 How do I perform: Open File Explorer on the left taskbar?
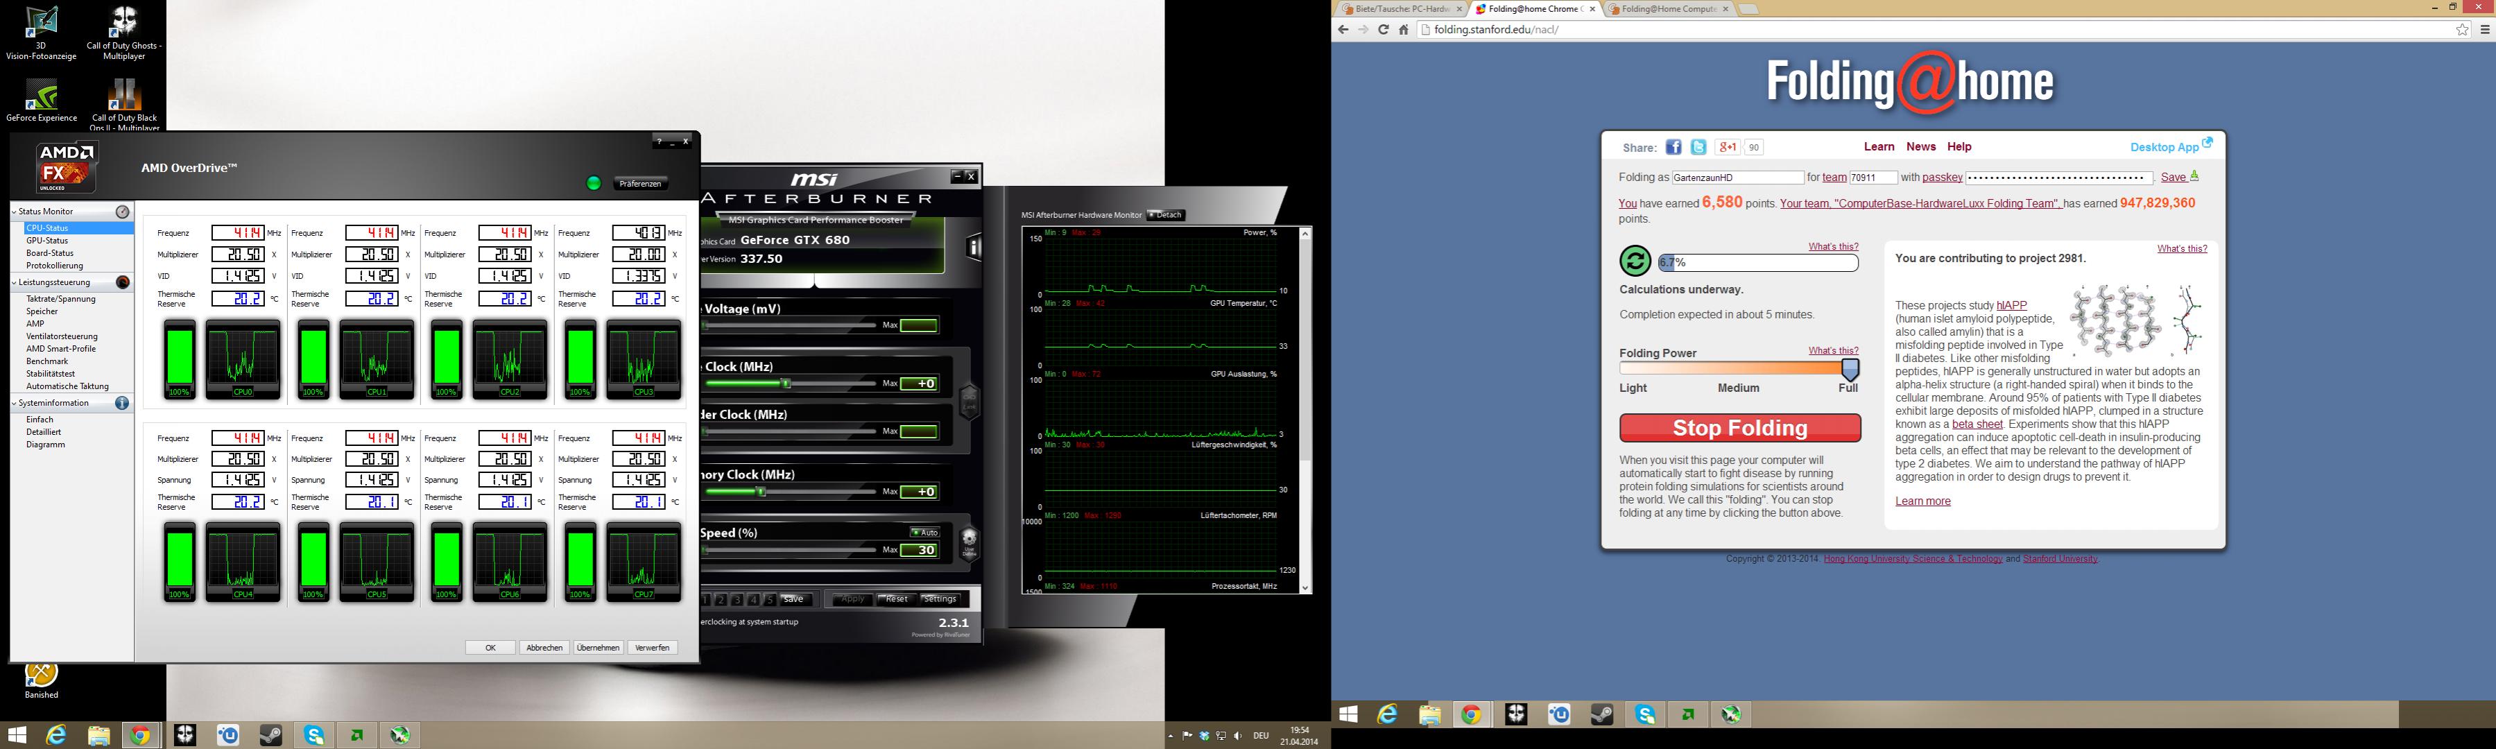pos(98,735)
